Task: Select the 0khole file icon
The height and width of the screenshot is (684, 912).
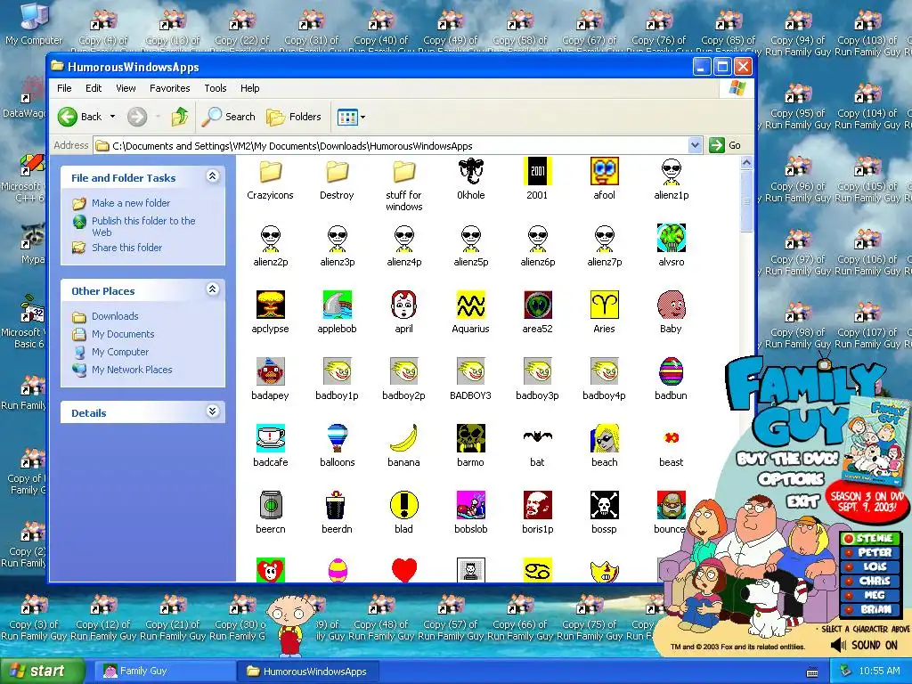Action: point(470,172)
